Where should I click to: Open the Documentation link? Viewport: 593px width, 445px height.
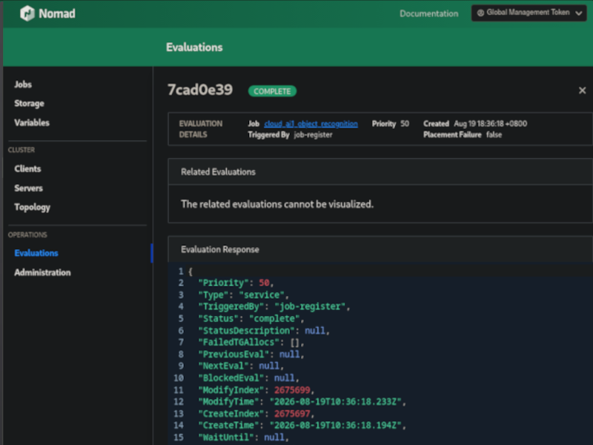coord(429,13)
